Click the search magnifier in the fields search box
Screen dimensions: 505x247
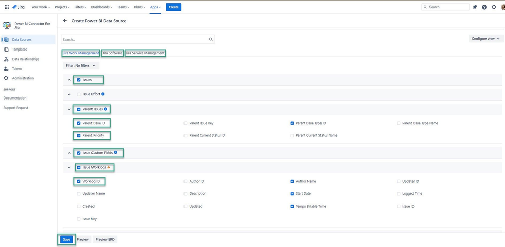pyautogui.click(x=211, y=39)
